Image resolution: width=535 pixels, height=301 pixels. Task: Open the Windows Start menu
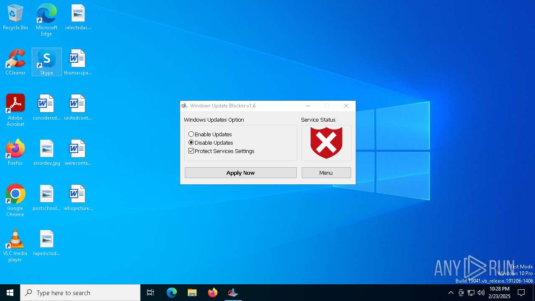point(10,293)
